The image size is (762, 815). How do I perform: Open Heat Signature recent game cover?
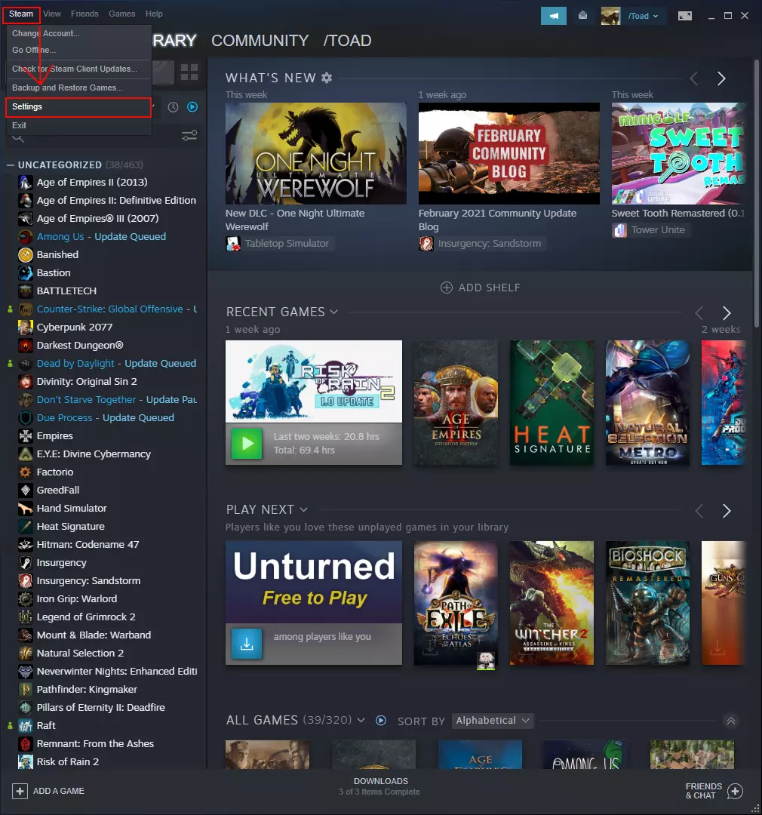coord(552,403)
